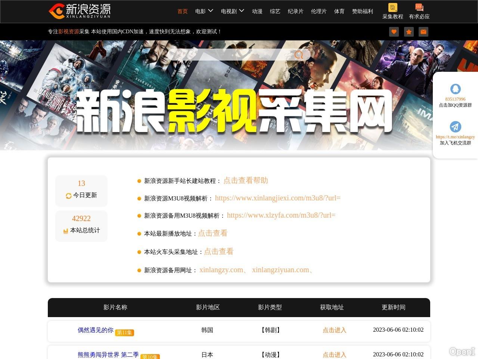The height and width of the screenshot is (359, 478).
Task: Click the xinlangzy.com backup site link
Action: click(221, 270)
